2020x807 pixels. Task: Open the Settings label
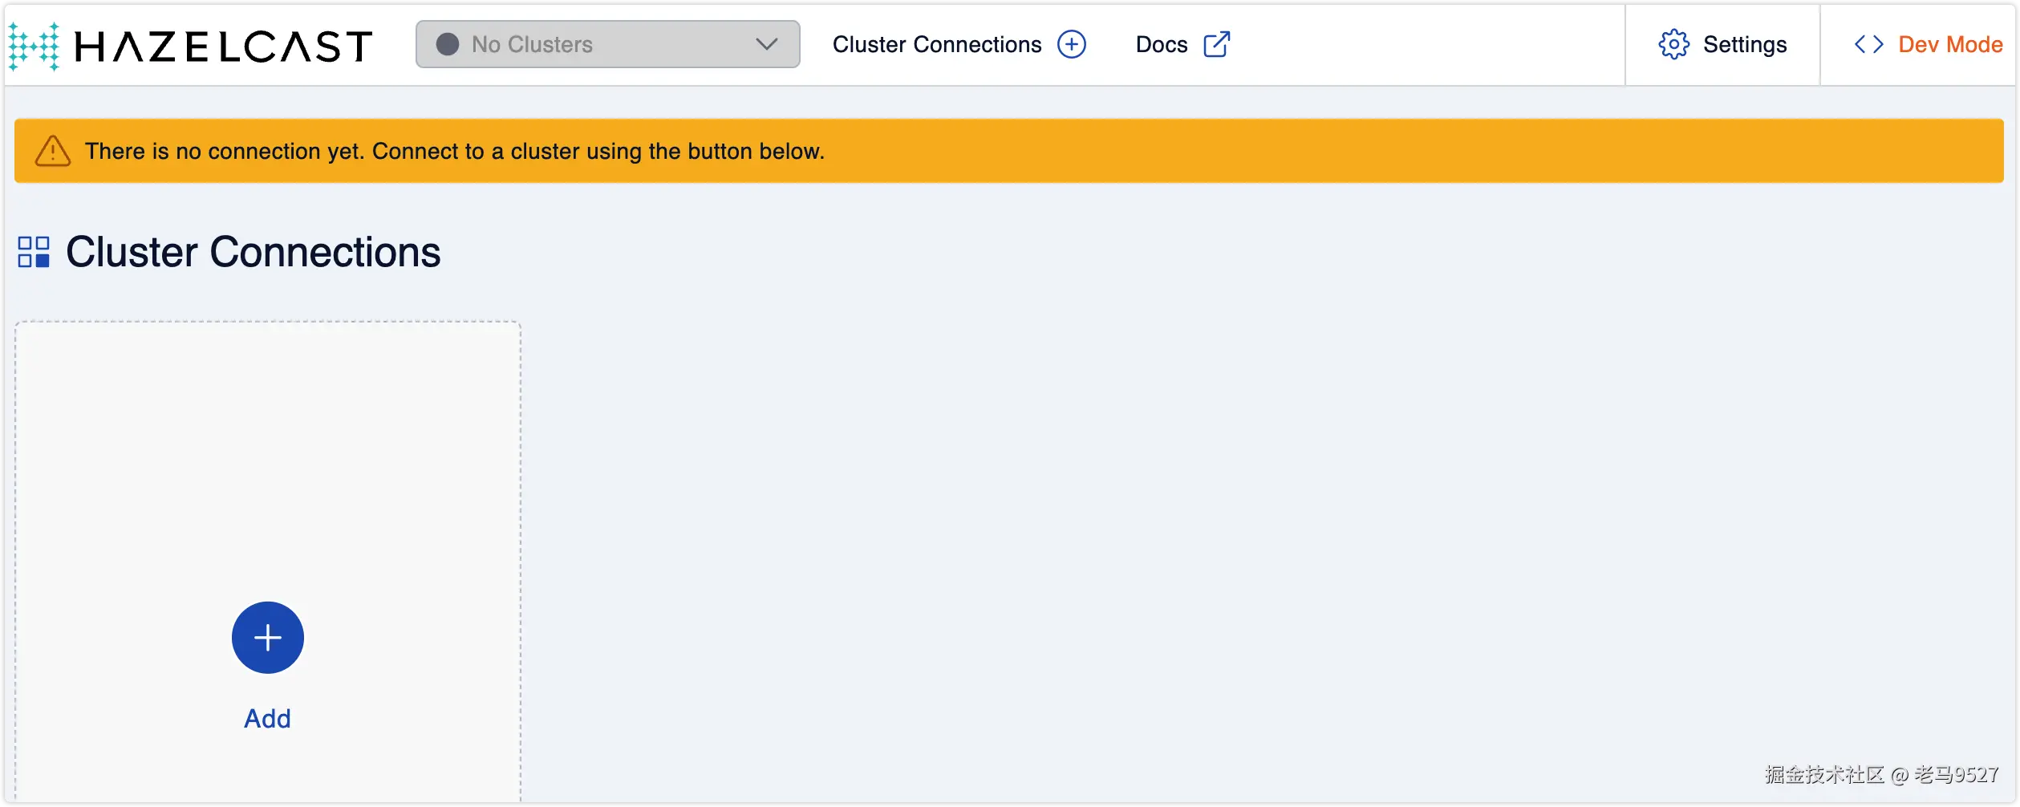[x=1744, y=45]
